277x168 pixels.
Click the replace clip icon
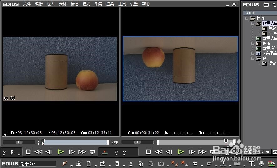click(x=161, y=164)
